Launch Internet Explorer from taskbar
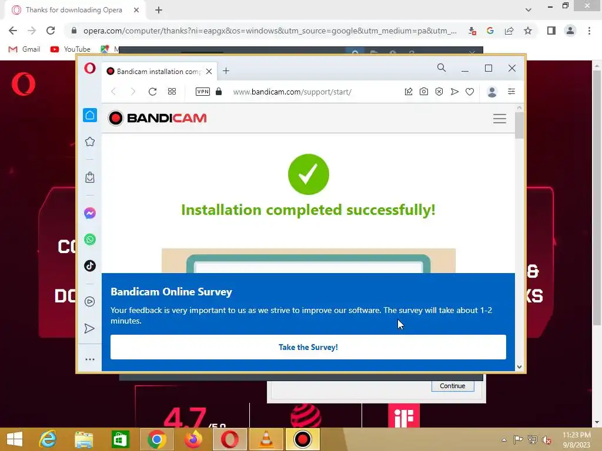The image size is (602, 451). click(48, 439)
